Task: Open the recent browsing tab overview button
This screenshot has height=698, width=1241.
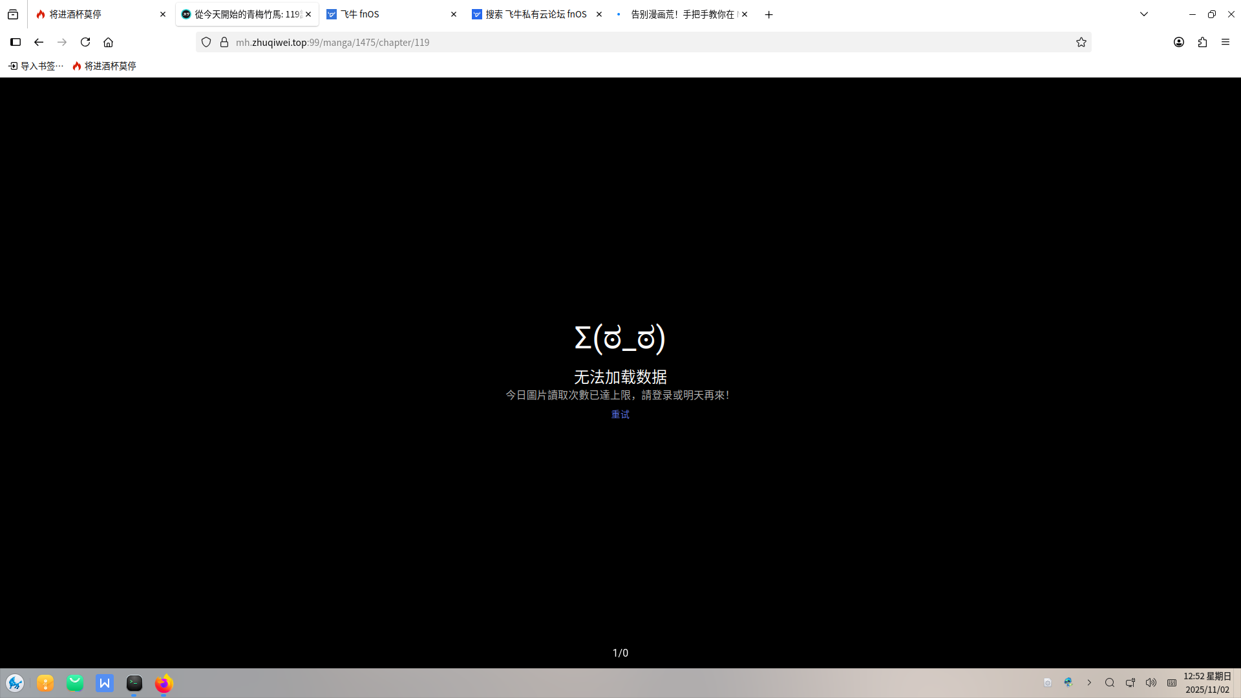Action: 13,14
